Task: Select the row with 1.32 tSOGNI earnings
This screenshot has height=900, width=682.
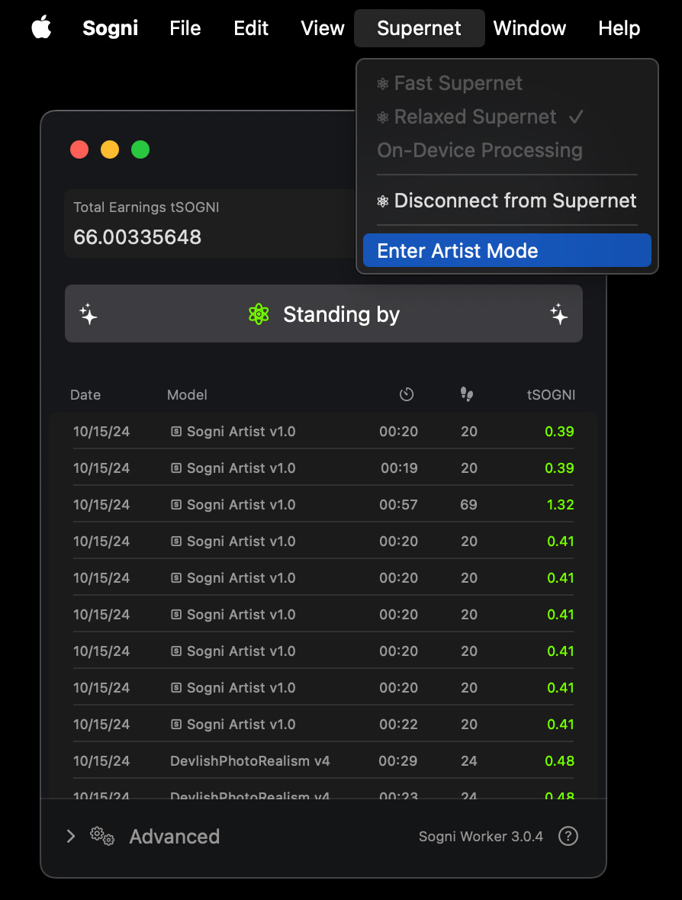Action: [x=323, y=505]
